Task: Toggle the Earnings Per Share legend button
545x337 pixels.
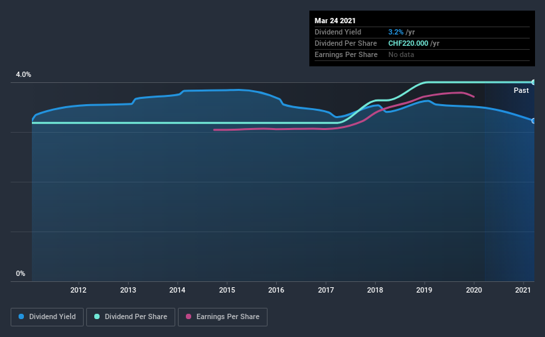Action: (222, 317)
